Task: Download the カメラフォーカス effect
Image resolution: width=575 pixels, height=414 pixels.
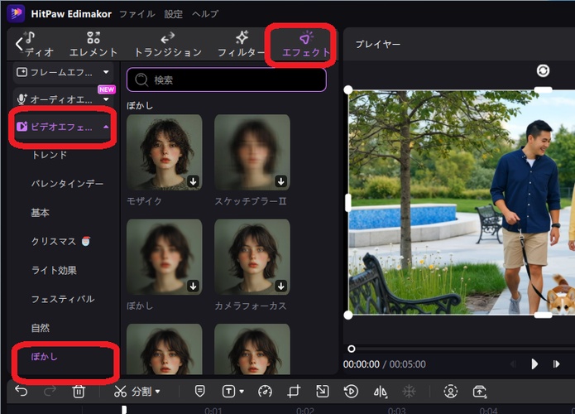Action: (281, 286)
